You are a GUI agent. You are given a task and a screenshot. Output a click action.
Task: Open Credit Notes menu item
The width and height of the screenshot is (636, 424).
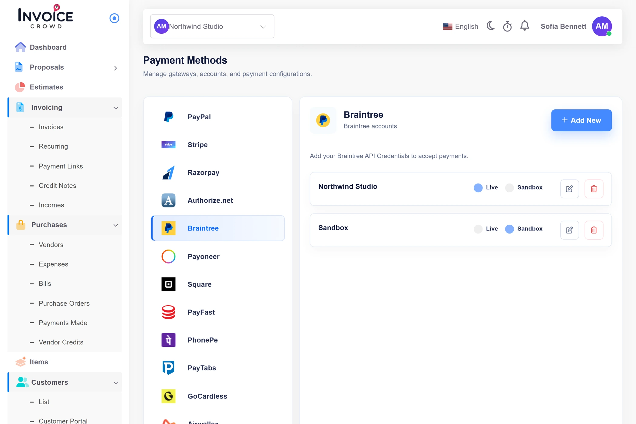[x=57, y=185]
